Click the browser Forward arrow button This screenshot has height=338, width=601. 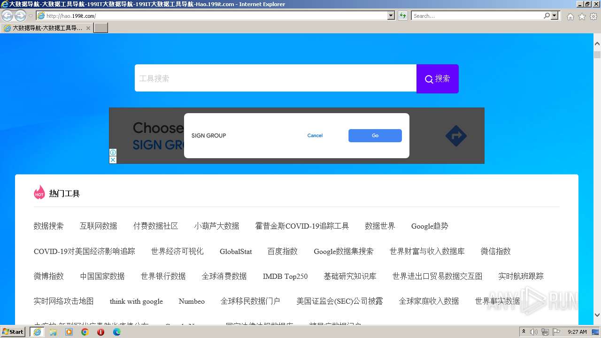point(20,15)
